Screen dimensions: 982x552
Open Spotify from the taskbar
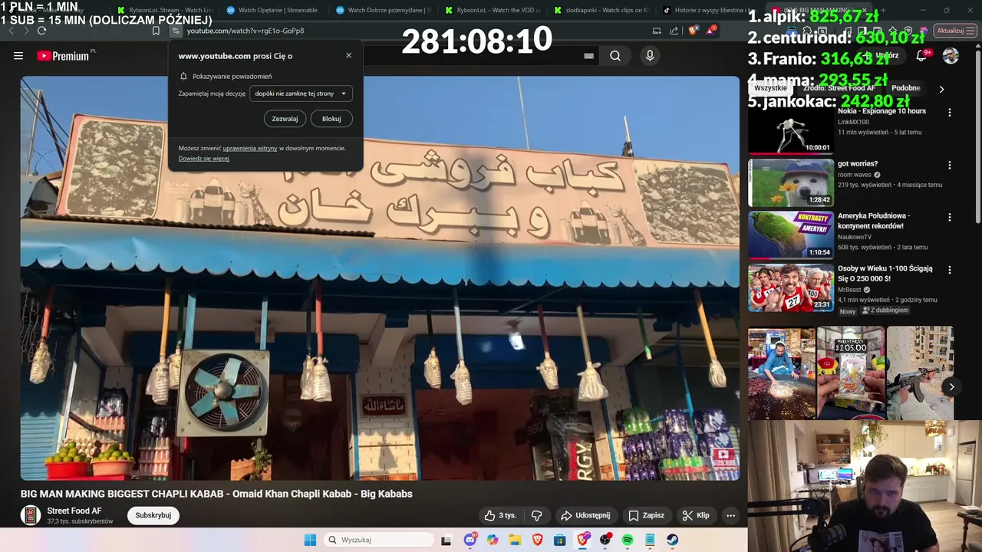pyautogui.click(x=628, y=540)
